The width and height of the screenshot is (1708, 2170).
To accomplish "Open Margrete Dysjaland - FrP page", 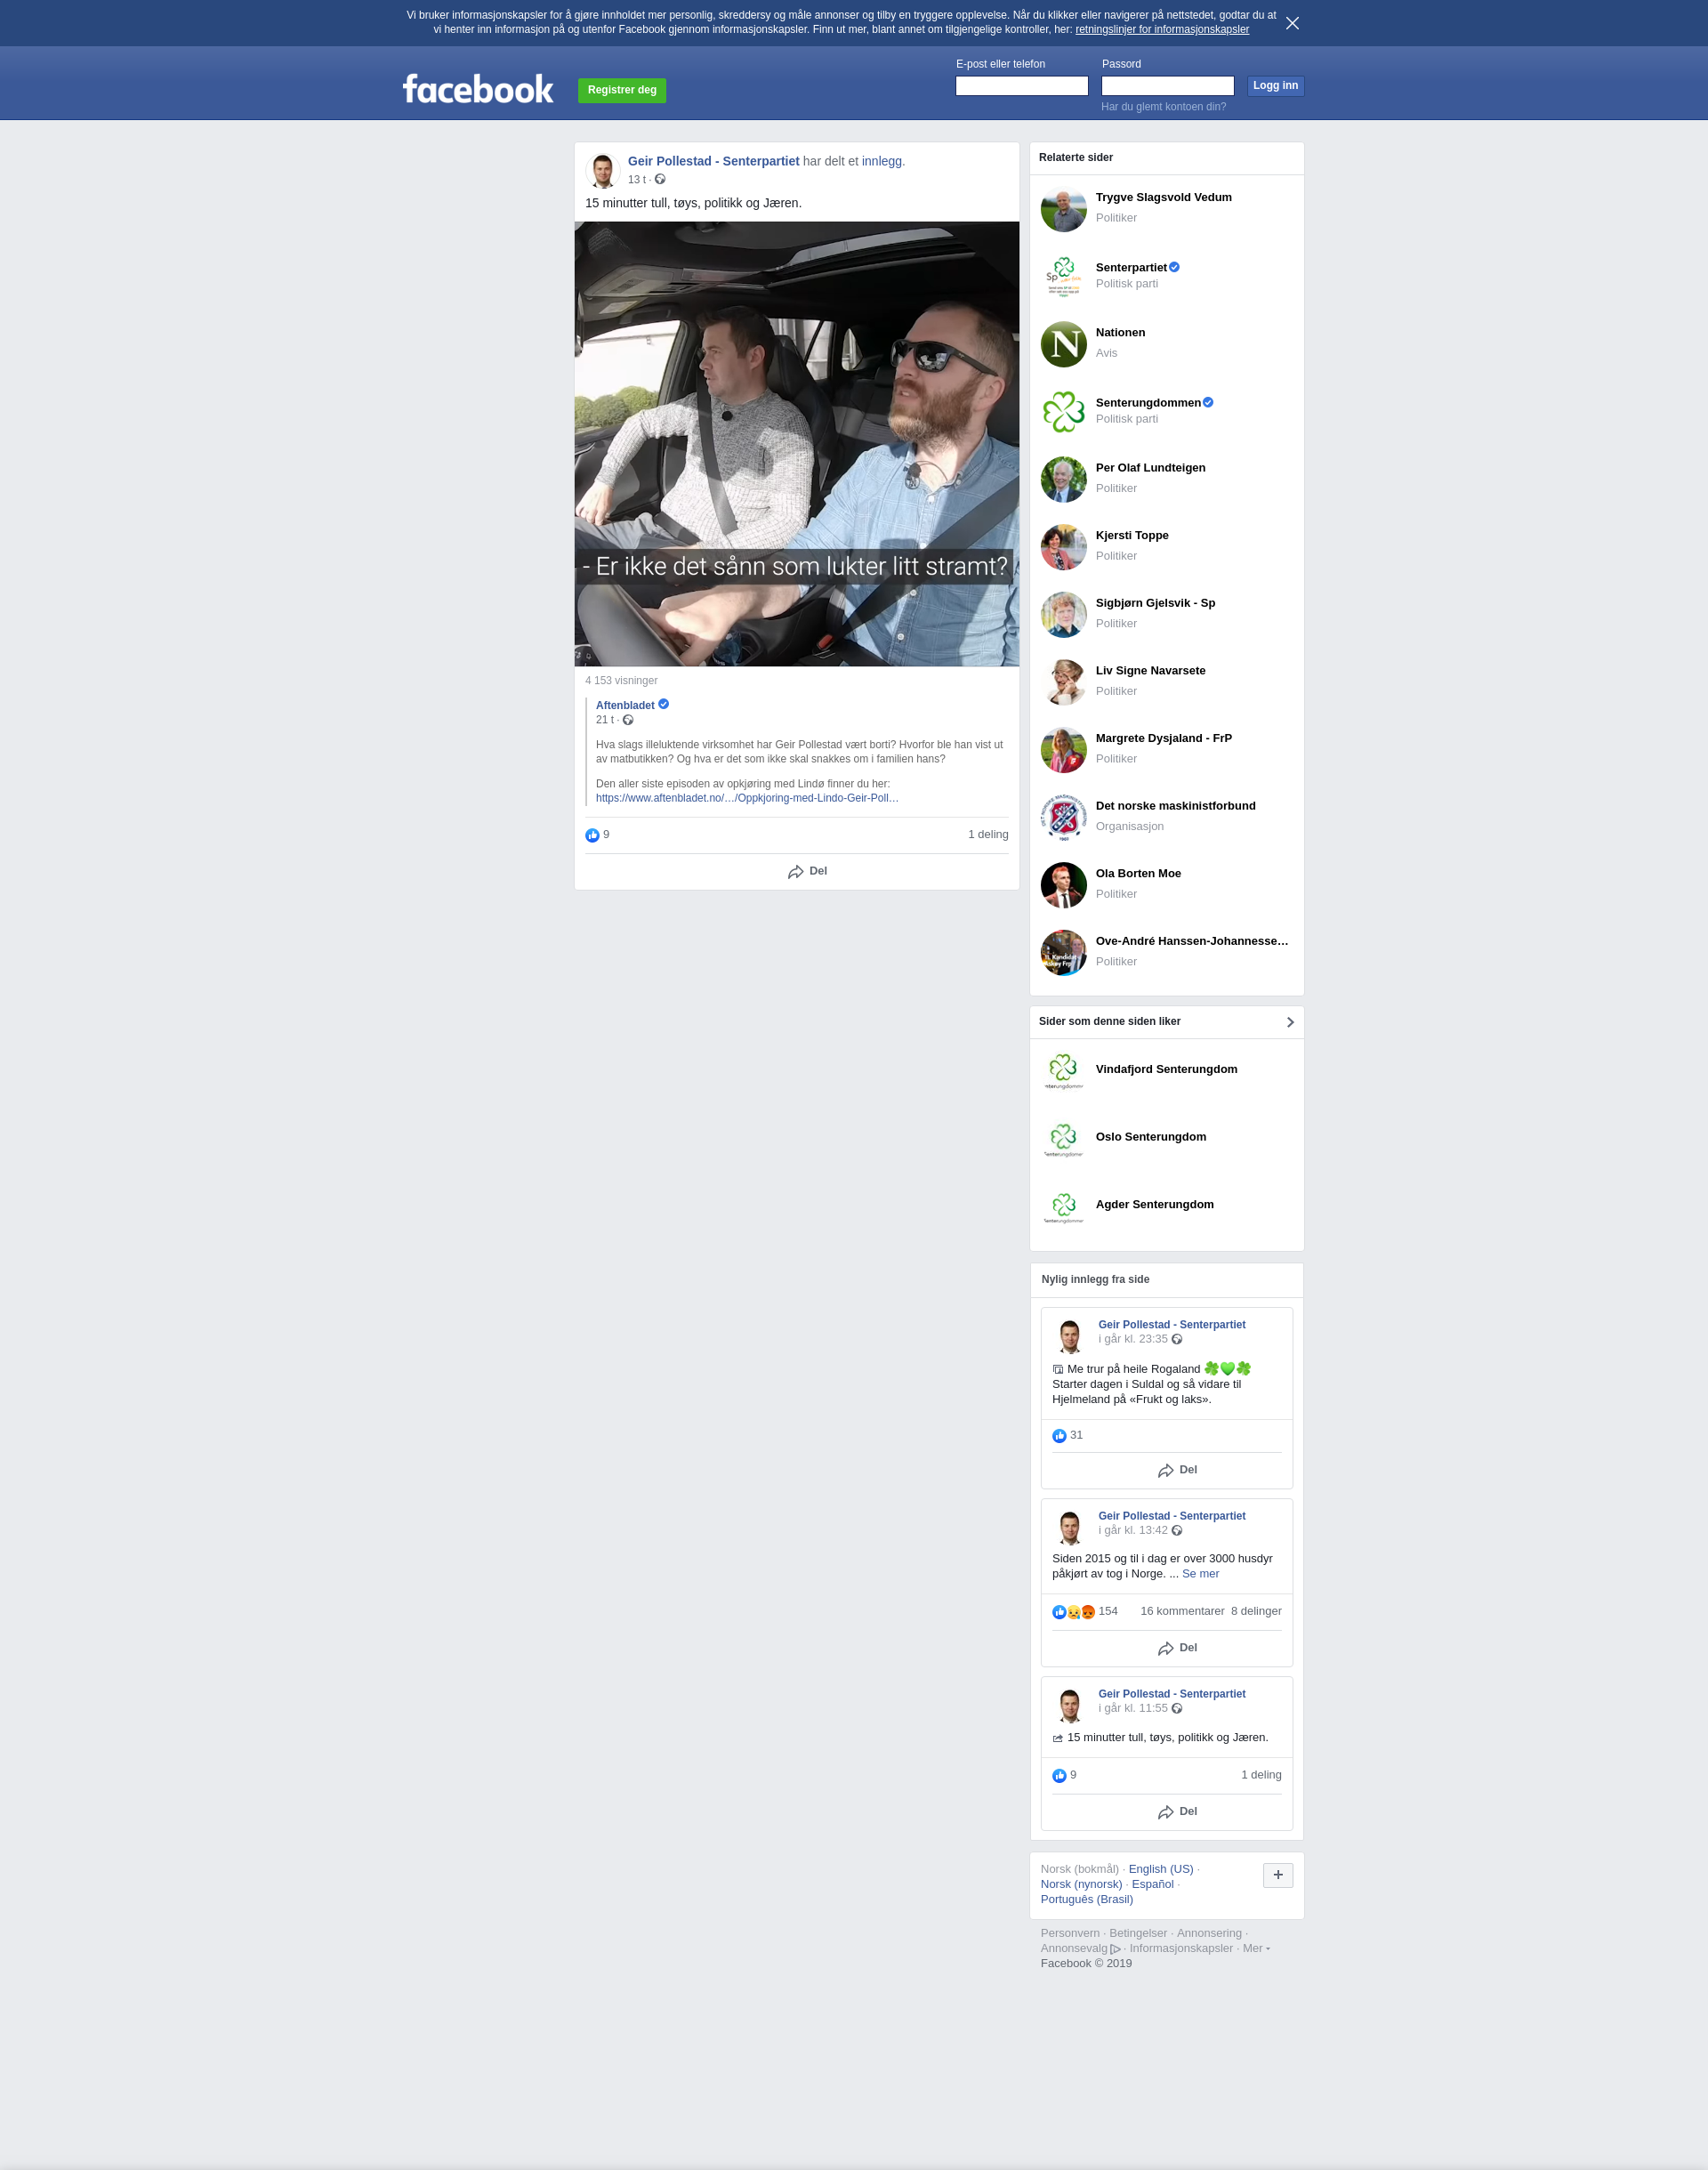I will [1163, 738].
